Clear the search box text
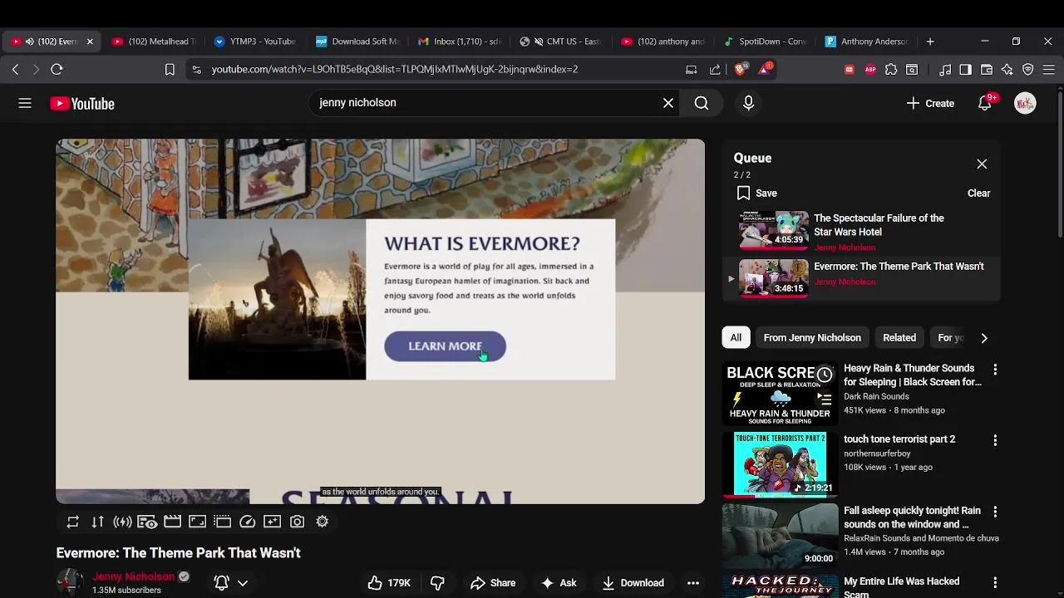Screen dimensions: 1064x598 [668, 103]
